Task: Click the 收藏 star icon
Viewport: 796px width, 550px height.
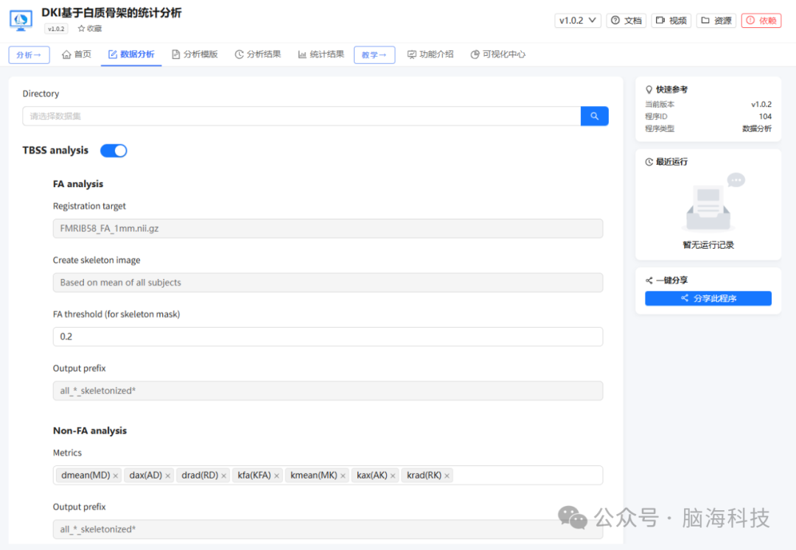Action: click(81, 29)
